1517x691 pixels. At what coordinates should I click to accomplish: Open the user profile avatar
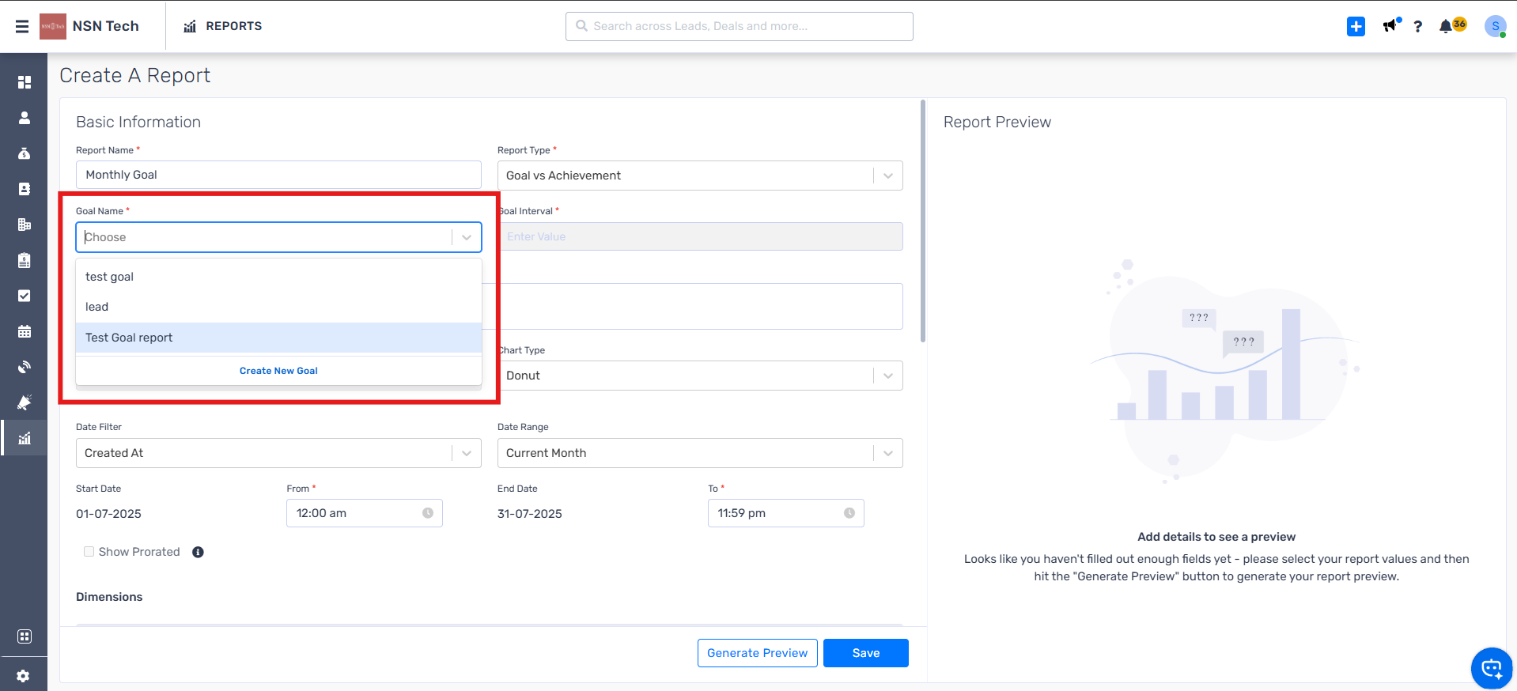pyautogui.click(x=1495, y=26)
